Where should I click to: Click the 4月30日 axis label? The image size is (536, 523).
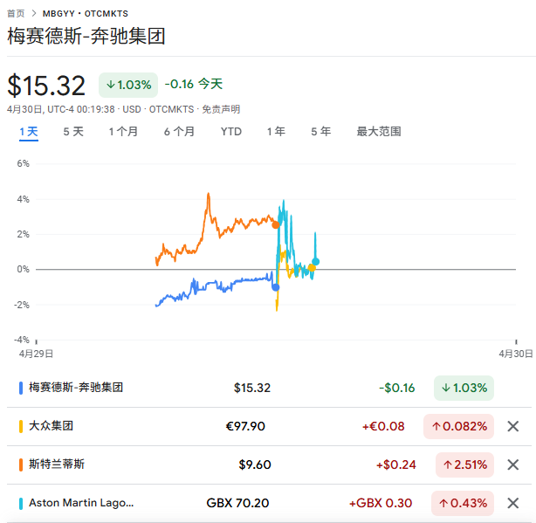(516, 354)
